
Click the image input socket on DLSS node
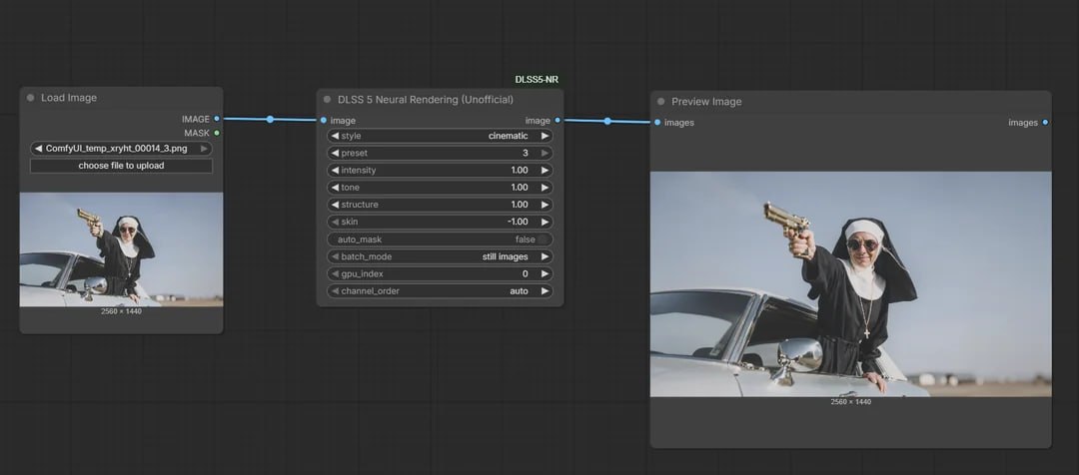point(324,121)
